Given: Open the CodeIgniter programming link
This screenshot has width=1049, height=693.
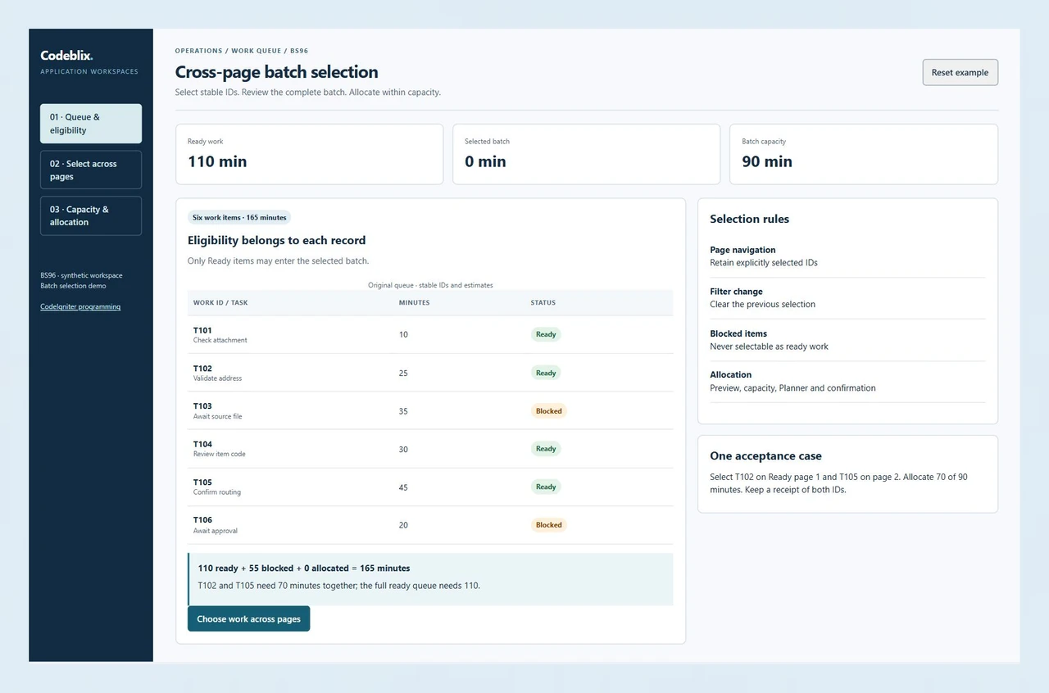Looking at the screenshot, I should pos(80,306).
